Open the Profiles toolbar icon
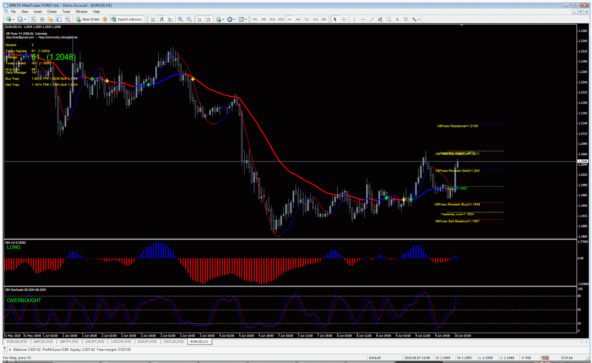Viewport: 592px width, 363px height. coord(20,19)
